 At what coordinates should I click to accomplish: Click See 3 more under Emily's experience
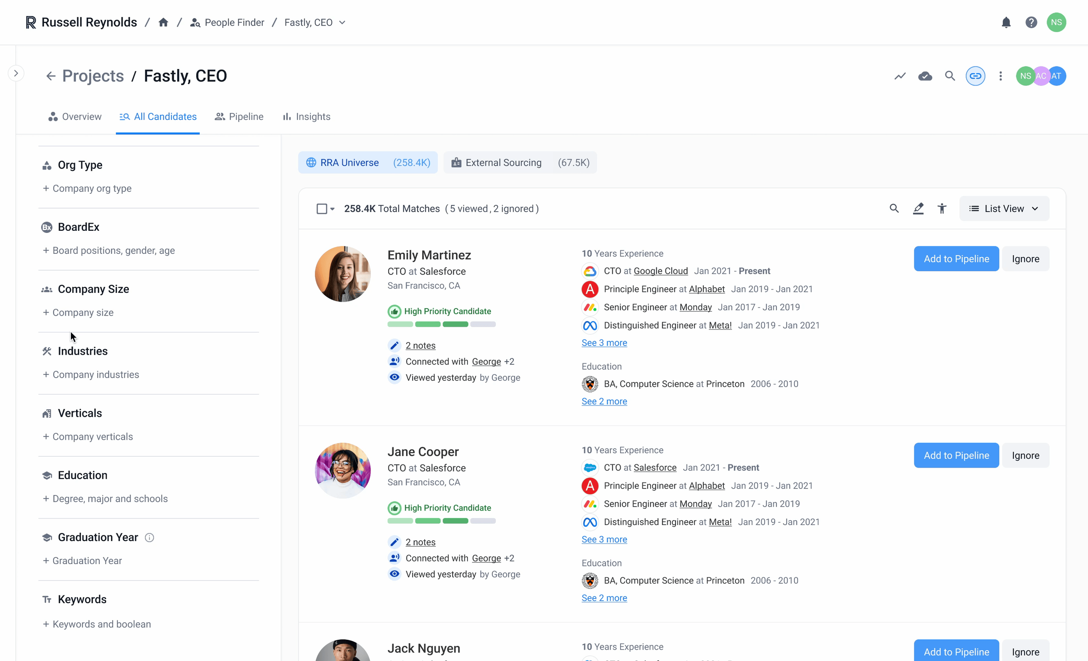coord(604,342)
